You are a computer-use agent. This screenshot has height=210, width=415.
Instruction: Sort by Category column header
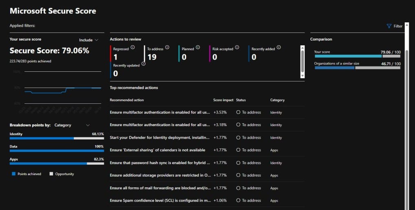coord(277,100)
